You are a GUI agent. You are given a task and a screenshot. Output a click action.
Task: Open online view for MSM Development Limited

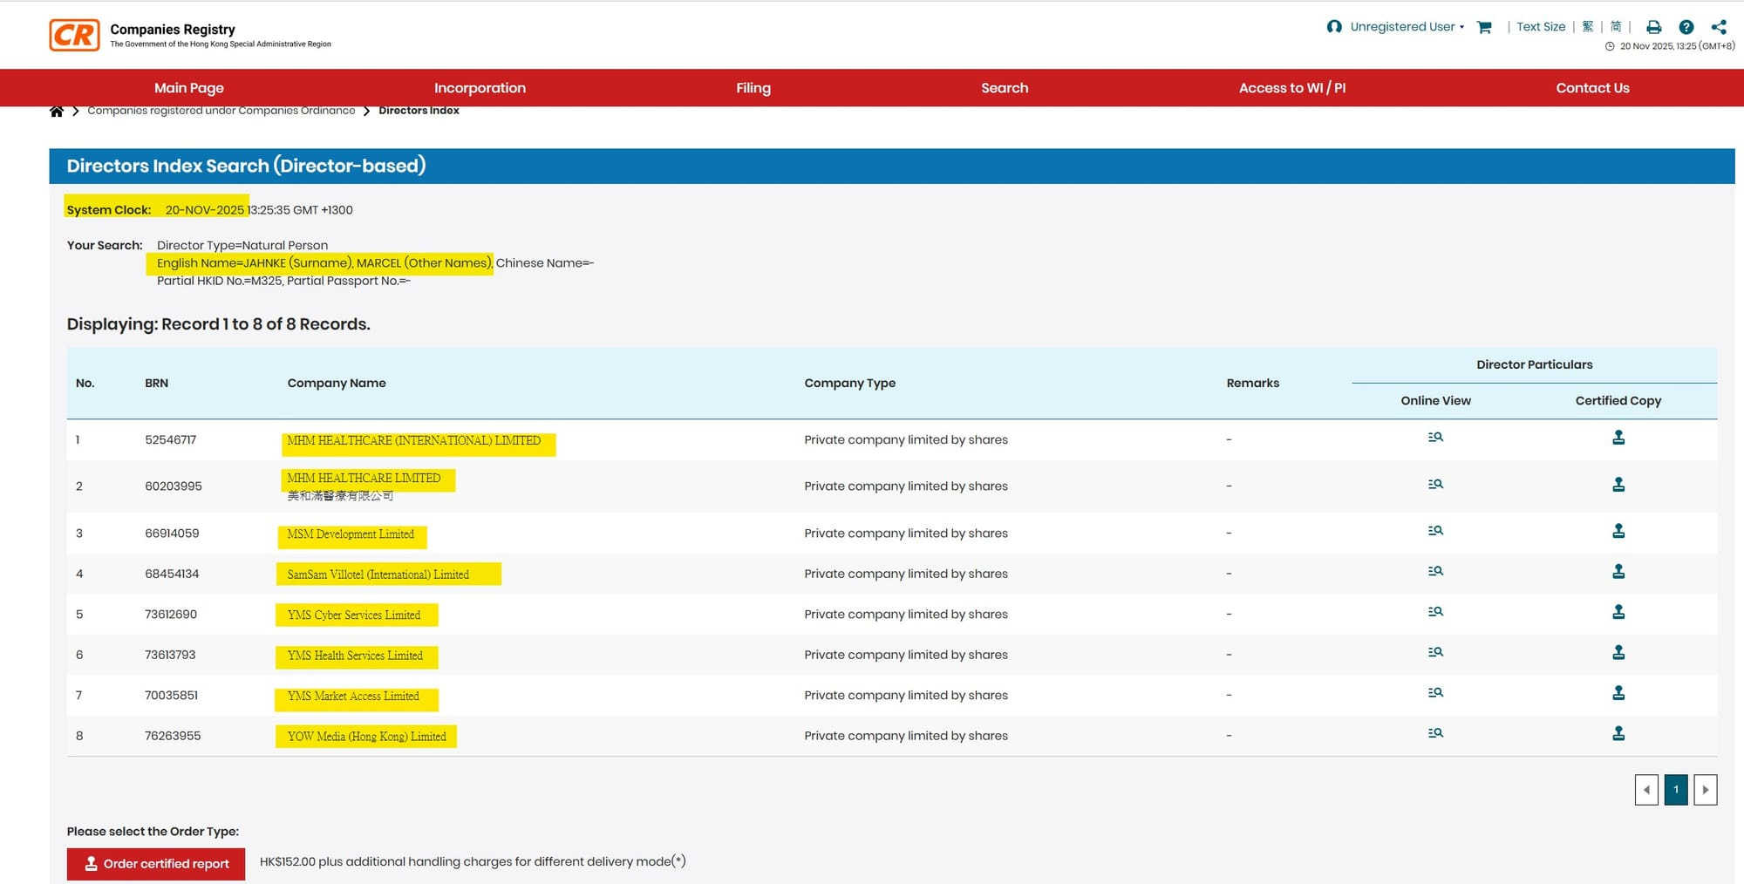pyautogui.click(x=1435, y=531)
